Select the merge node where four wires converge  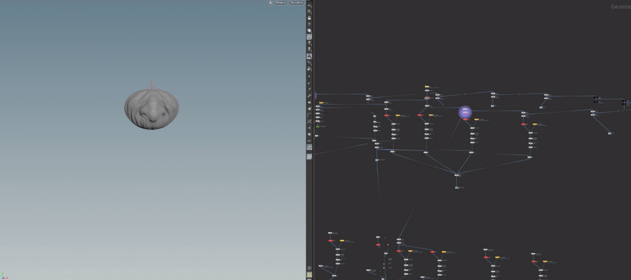pos(457,175)
